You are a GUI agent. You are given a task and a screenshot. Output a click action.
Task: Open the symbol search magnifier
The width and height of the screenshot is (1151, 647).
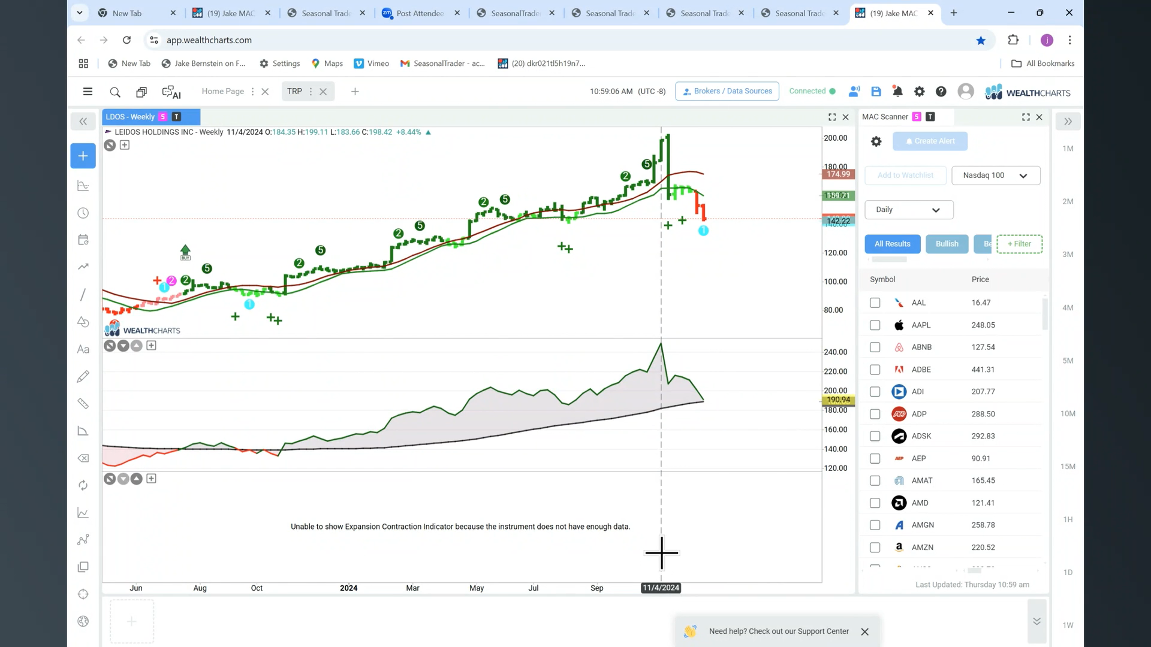115,92
